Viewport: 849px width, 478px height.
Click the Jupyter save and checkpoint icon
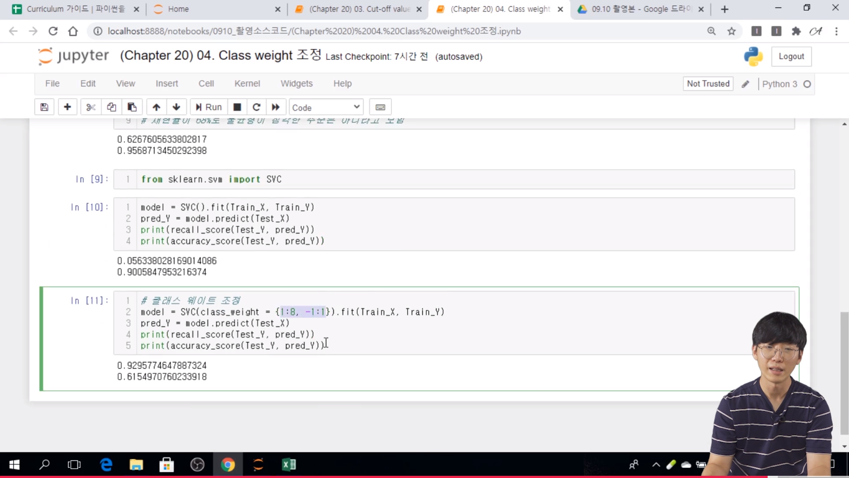pyautogui.click(x=44, y=107)
